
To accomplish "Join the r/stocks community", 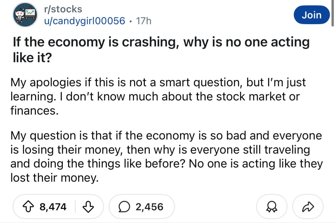I will pos(311,15).
